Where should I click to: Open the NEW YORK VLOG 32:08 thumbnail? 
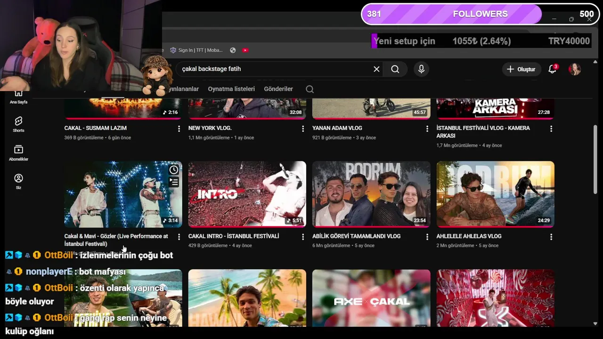[x=247, y=109]
